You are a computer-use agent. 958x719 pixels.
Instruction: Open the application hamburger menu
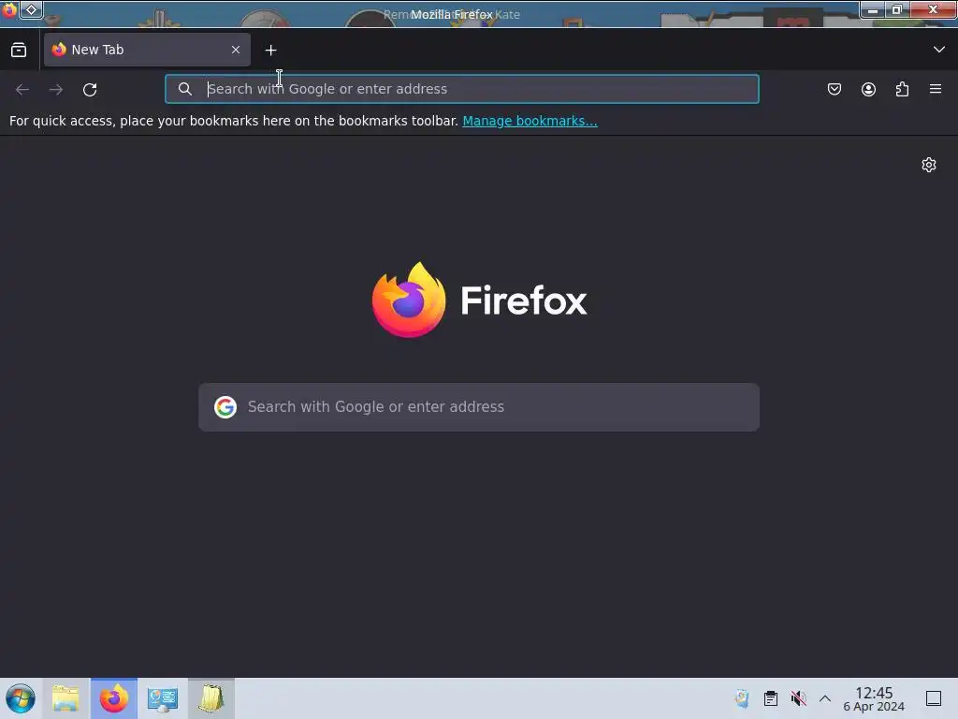pyautogui.click(x=936, y=89)
